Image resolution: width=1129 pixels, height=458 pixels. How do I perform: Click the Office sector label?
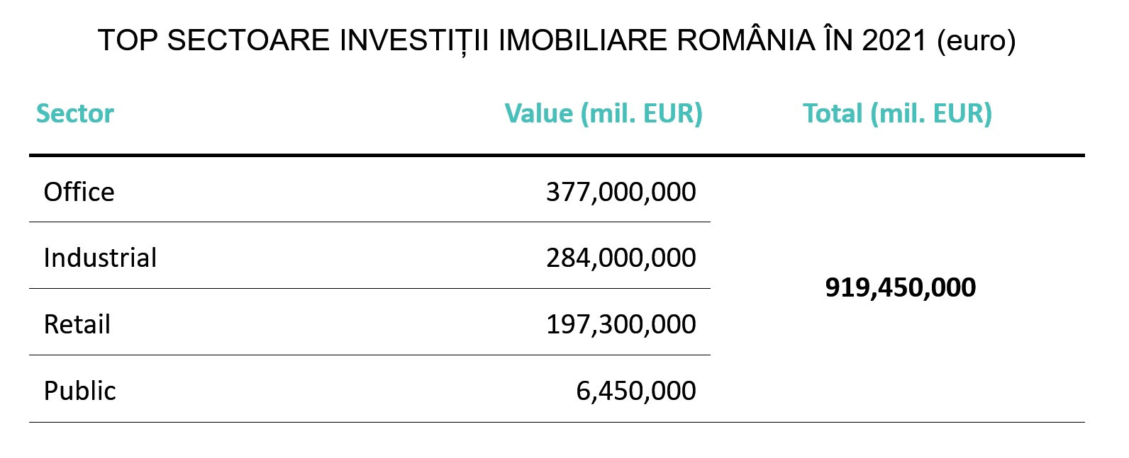tap(79, 192)
